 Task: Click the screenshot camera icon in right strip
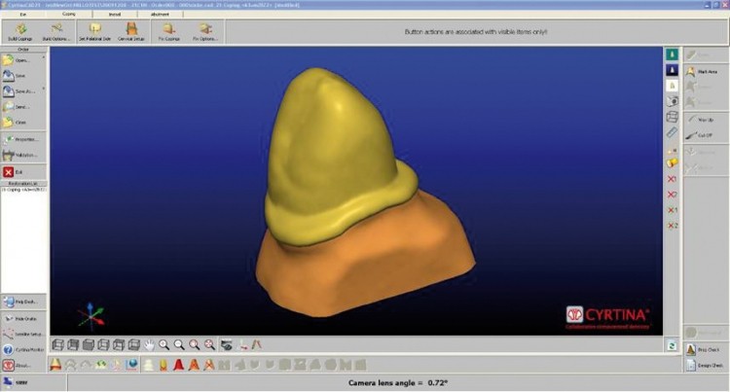[x=672, y=101]
